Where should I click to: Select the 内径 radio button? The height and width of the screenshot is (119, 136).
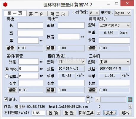click(7, 69)
